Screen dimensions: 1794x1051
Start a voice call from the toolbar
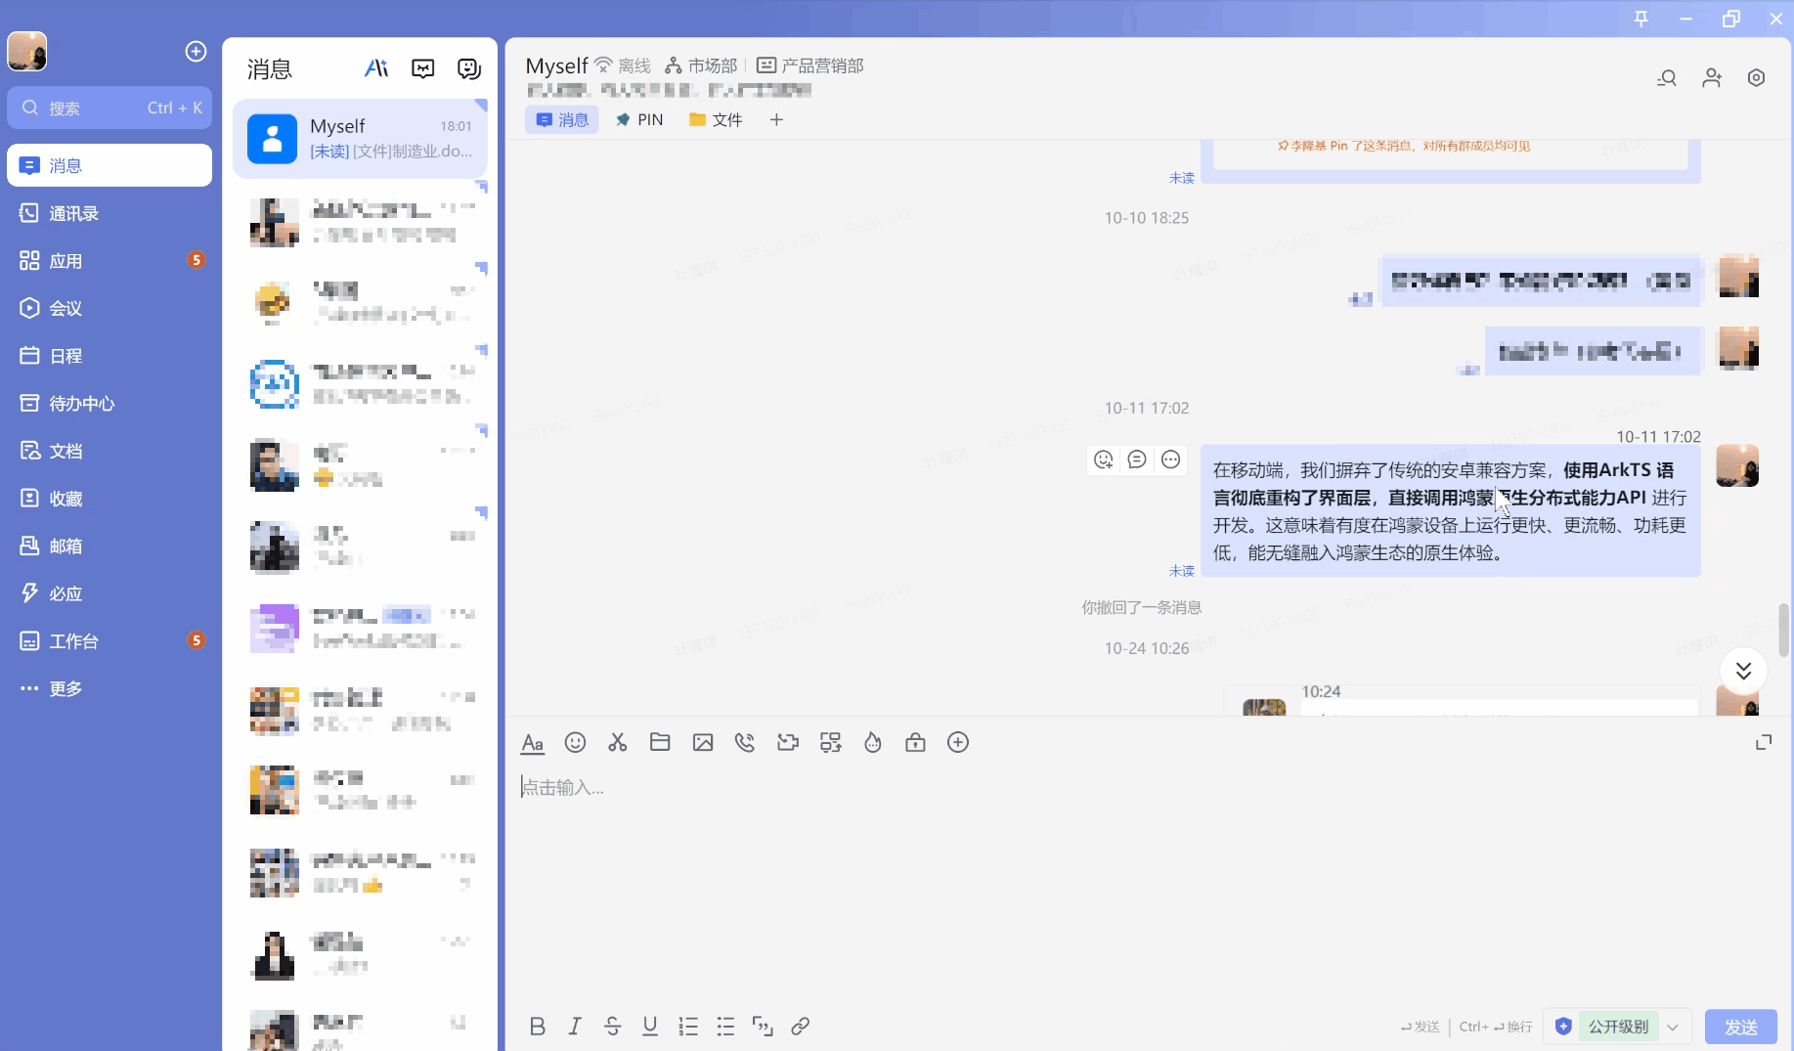point(745,743)
